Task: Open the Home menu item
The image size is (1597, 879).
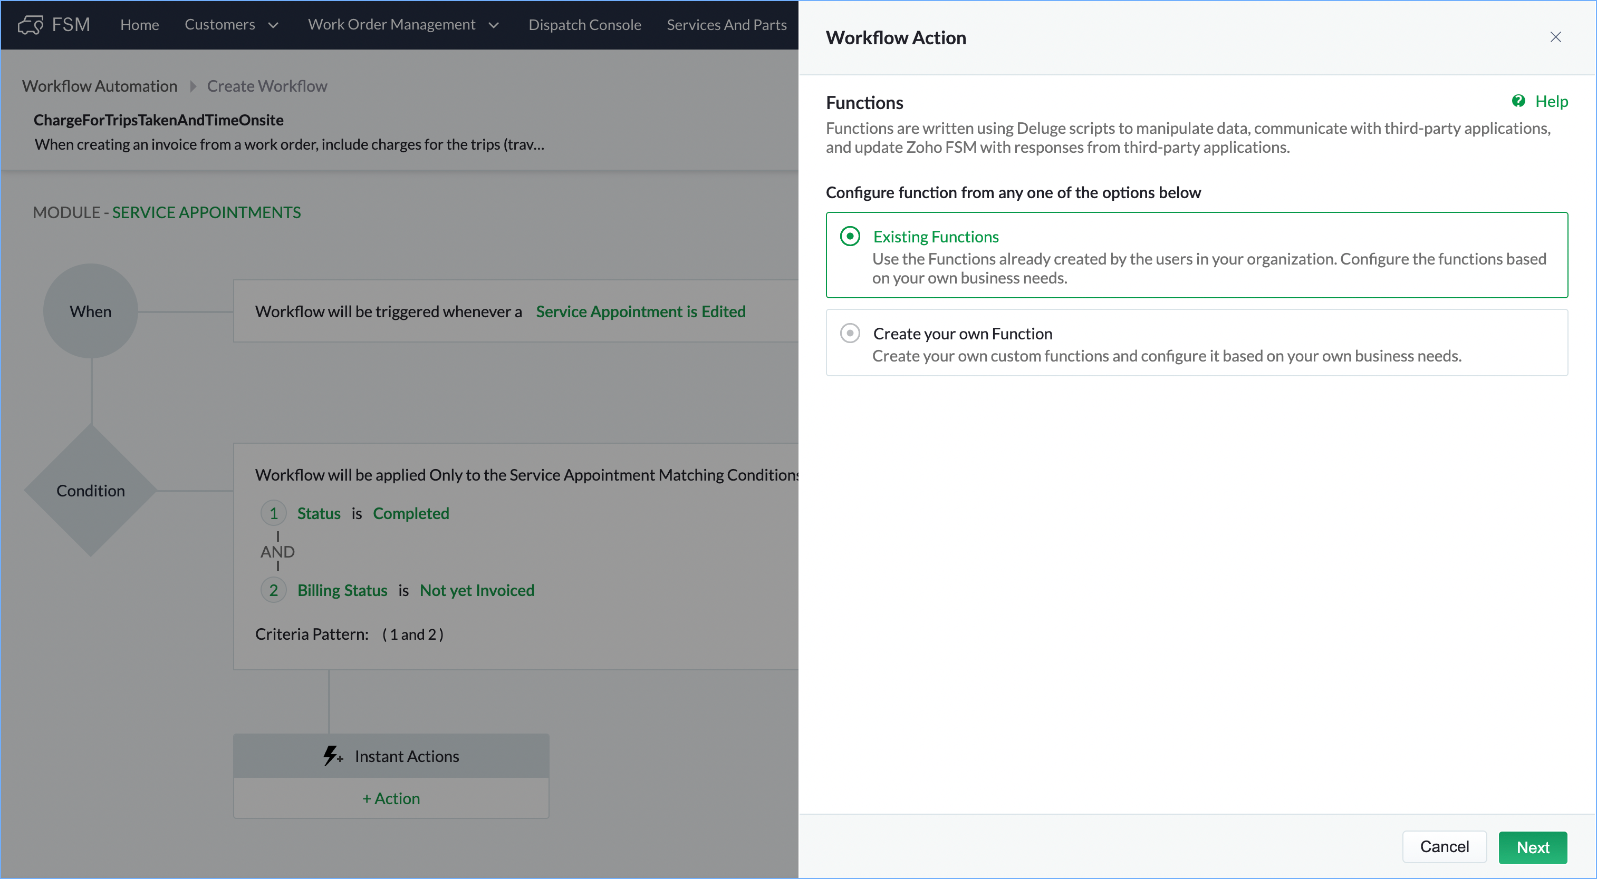Action: 139,25
